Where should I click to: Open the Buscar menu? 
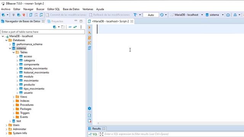click(x=40, y=9)
